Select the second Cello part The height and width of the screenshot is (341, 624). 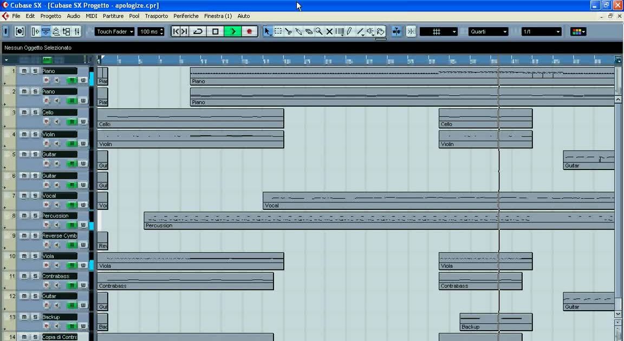tap(485, 119)
